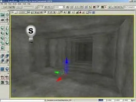Click the green Y-axis gizmo arrow

(57, 73)
